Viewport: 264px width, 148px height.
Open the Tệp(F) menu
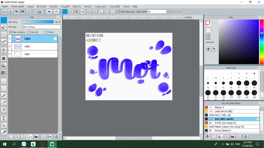click(5, 6)
